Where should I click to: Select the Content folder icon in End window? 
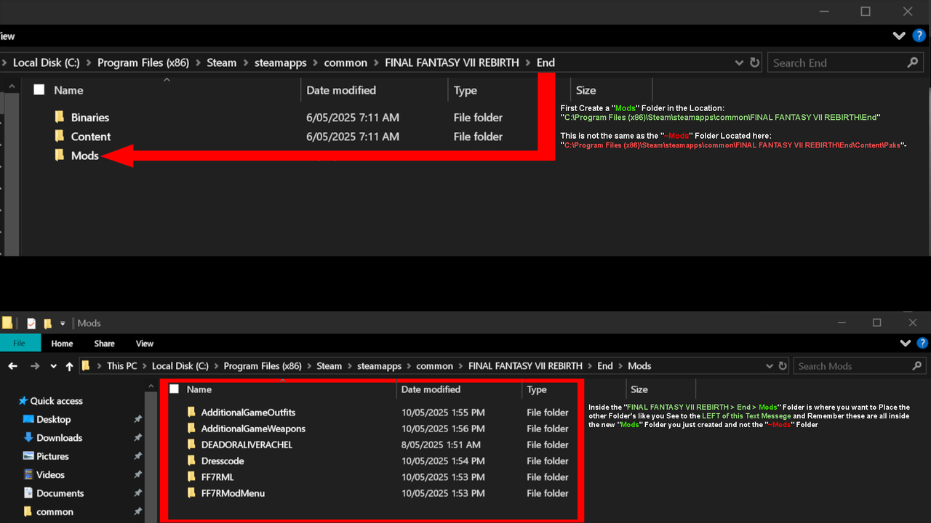(60, 136)
